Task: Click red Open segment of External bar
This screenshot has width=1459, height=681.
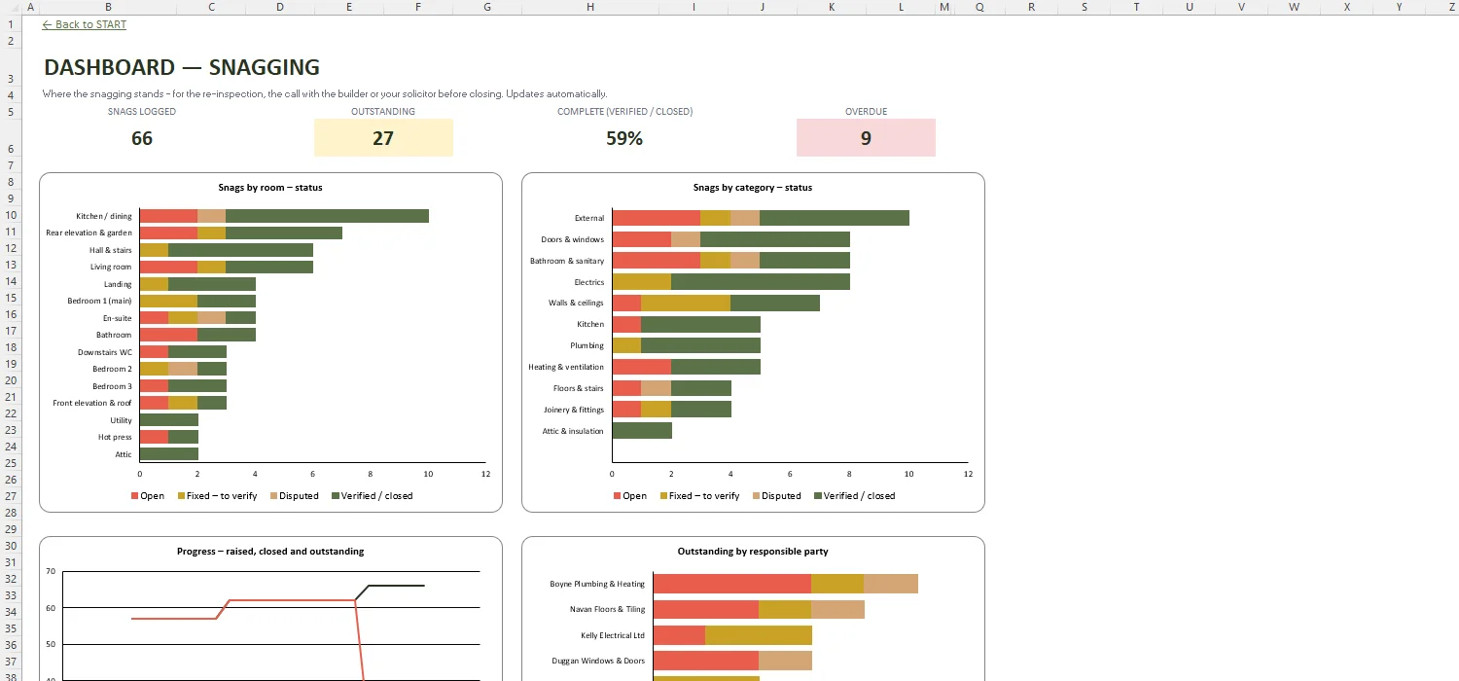Action: pos(656,218)
